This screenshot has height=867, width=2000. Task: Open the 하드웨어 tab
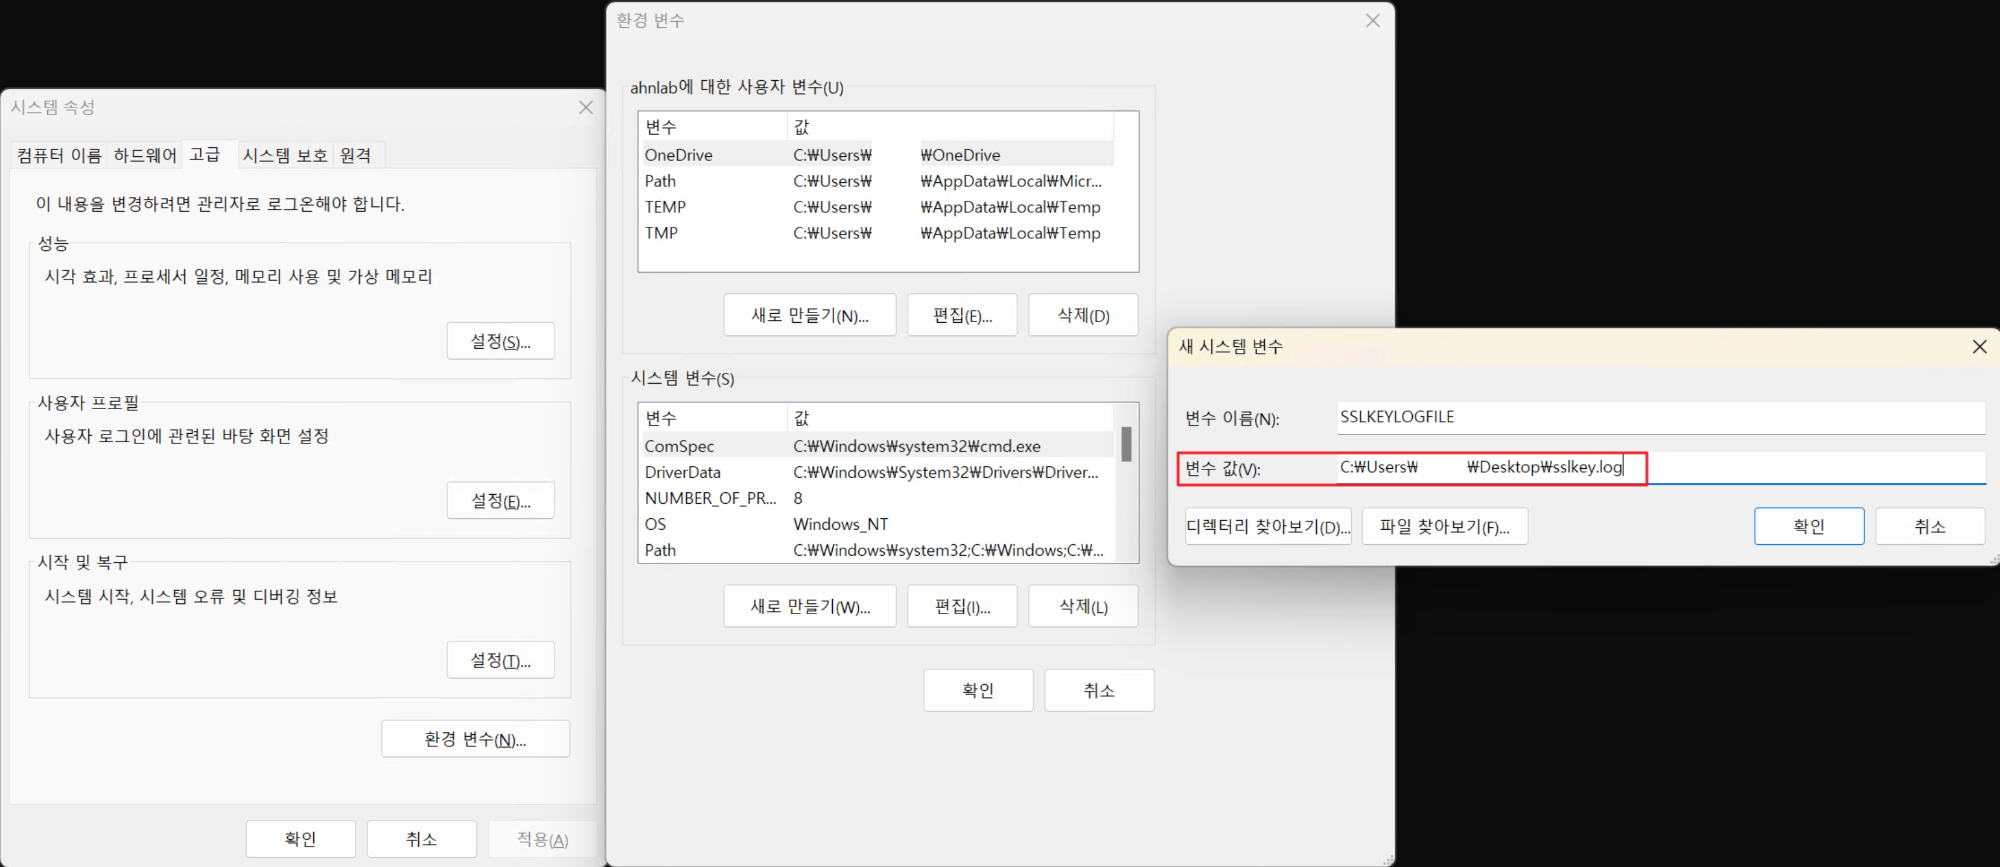click(145, 155)
